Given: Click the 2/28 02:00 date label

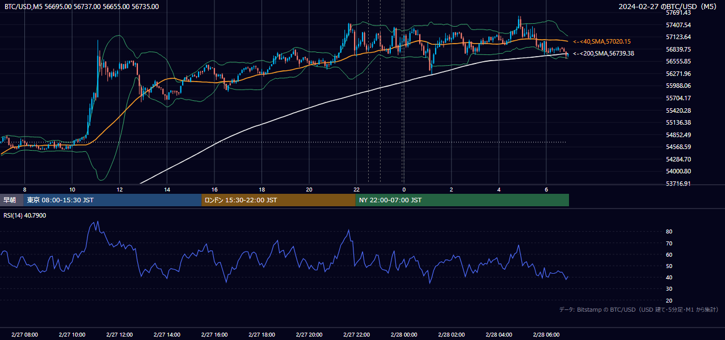Looking at the screenshot, I should (x=451, y=335).
